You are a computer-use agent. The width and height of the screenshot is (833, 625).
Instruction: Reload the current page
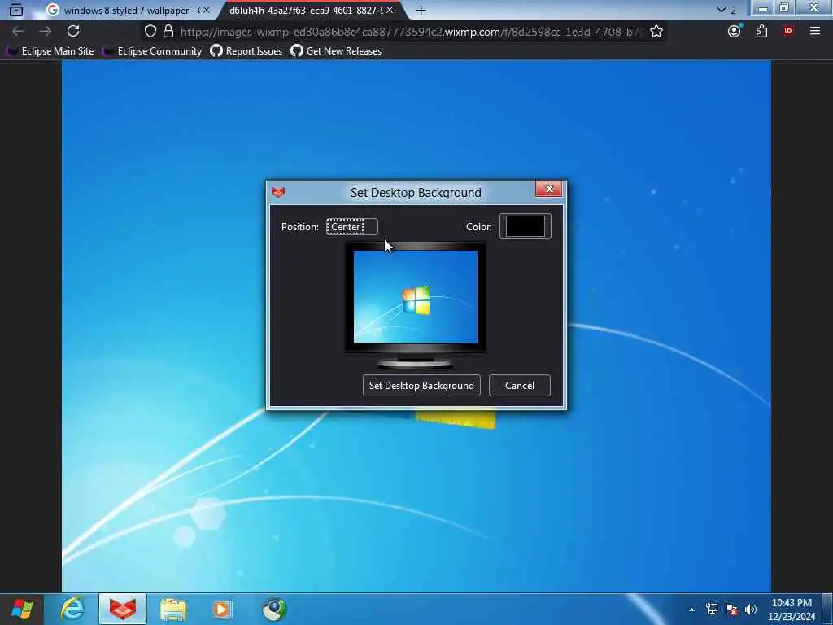pyautogui.click(x=73, y=32)
